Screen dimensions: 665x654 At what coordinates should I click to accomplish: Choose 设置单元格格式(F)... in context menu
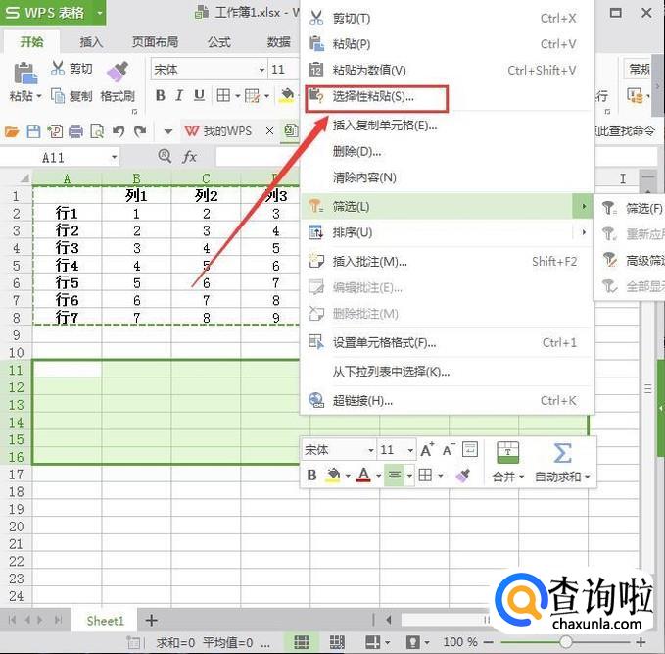click(x=445, y=343)
